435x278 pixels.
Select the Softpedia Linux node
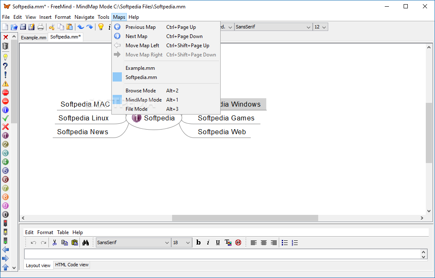83,118
